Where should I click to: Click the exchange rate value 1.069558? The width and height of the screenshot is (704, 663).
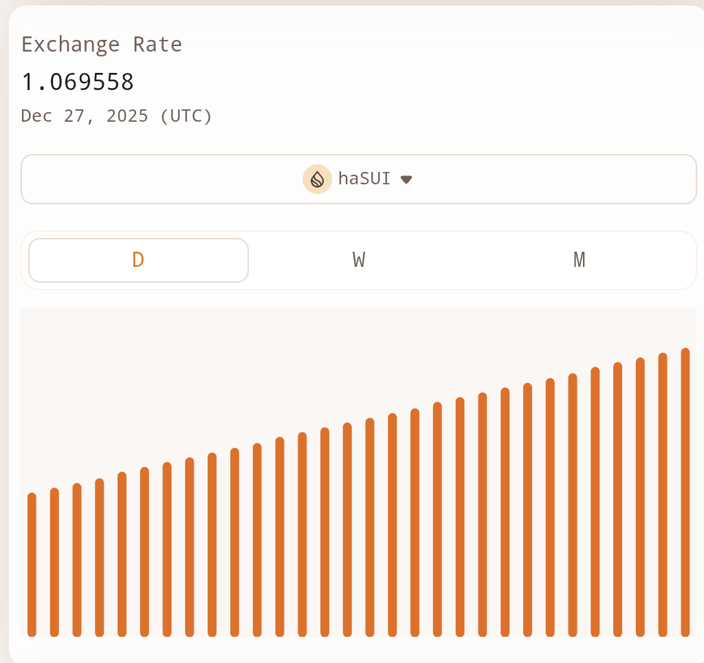point(78,83)
